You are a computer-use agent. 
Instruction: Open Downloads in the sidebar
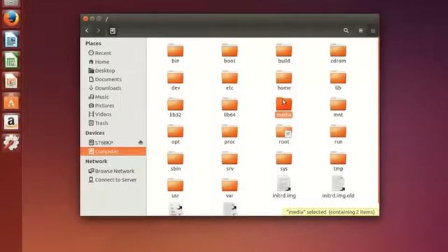pyautogui.click(x=105, y=88)
